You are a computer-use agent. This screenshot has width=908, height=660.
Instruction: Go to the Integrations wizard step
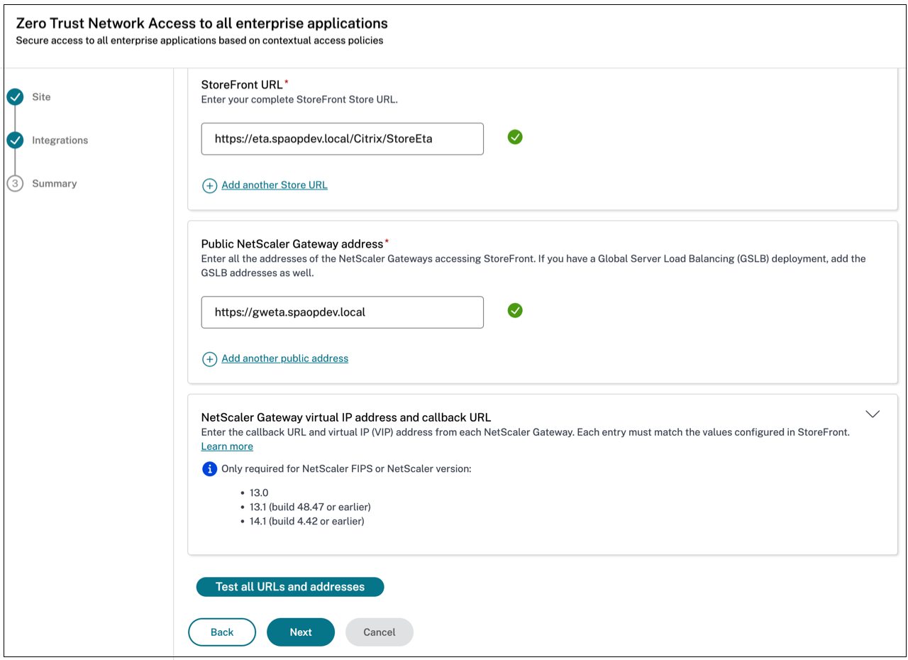coord(60,141)
